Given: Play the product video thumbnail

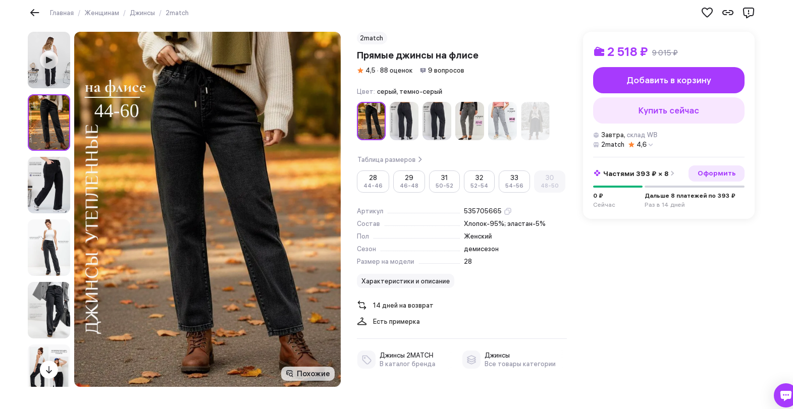Looking at the screenshot, I should point(49,60).
